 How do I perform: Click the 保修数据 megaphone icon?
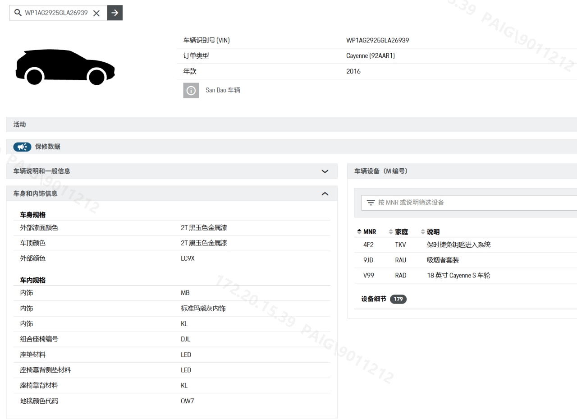(x=22, y=147)
